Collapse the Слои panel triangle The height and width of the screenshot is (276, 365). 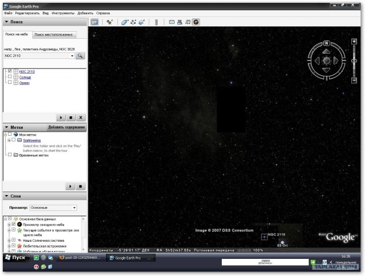pyautogui.click(x=6, y=196)
